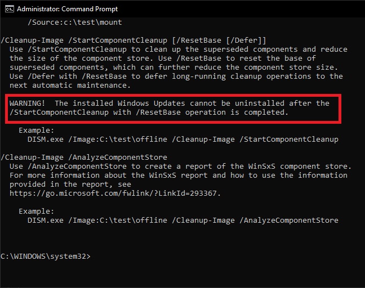This screenshot has height=288, width=365.
Task: Click the line starting "For more information about"
Action: [178, 175]
